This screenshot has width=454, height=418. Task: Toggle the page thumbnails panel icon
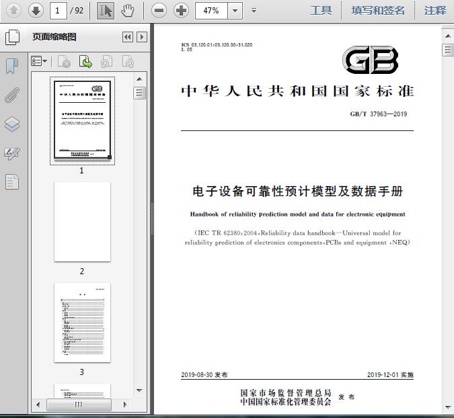12,37
